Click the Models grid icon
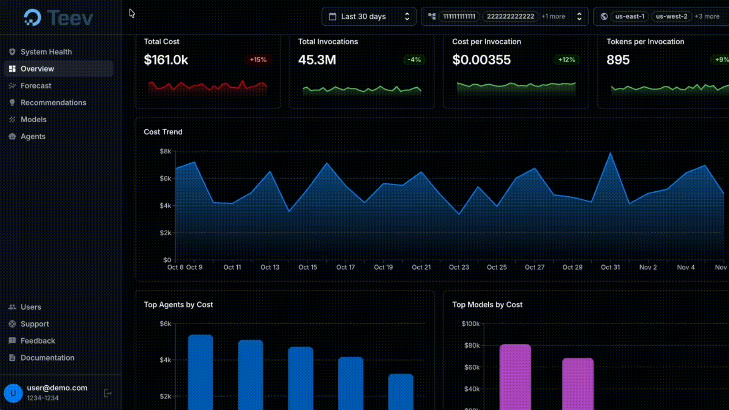729x410 pixels. [13, 119]
